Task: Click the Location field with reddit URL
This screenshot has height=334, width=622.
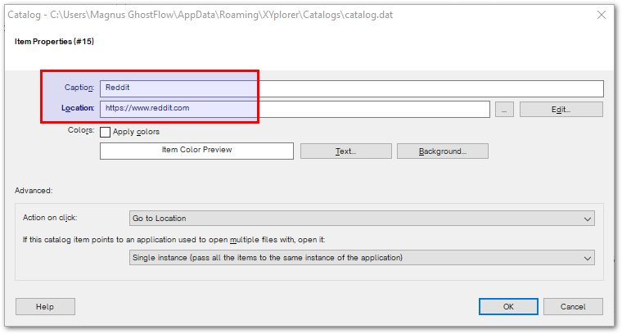Action: point(295,109)
